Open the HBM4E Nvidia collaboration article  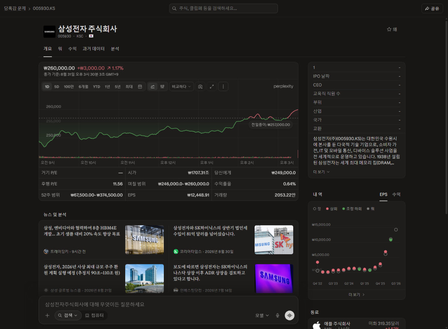coord(82,231)
